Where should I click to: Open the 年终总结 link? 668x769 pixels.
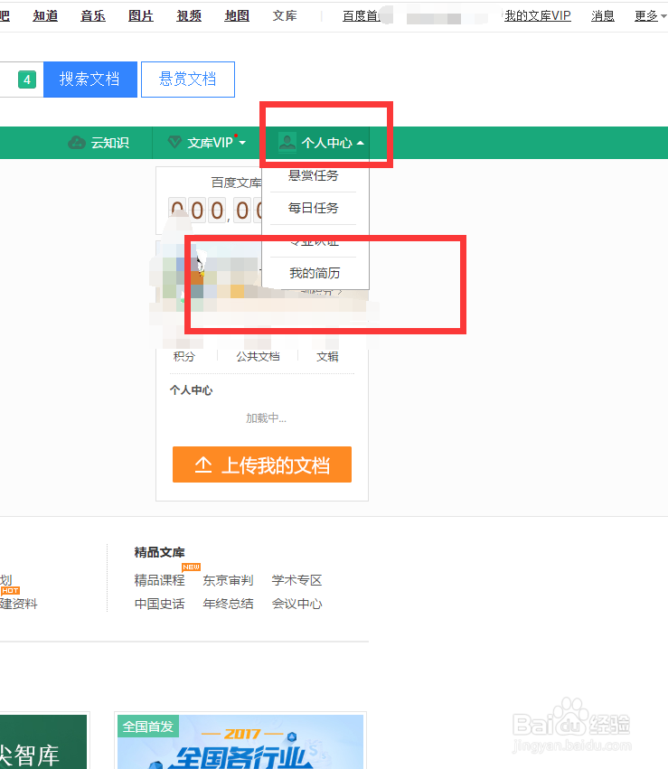(228, 604)
